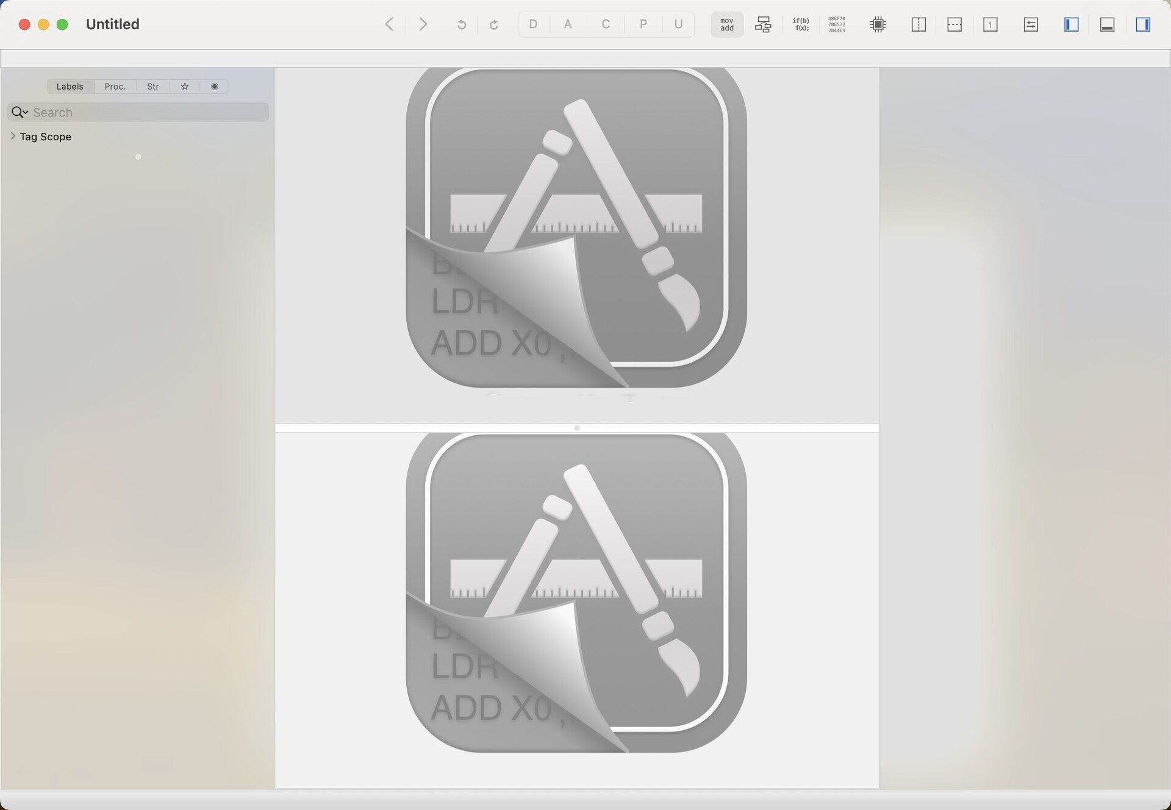Open pseudo-code view (if(b) f(x) icon)
The width and height of the screenshot is (1171, 810).
801,24
